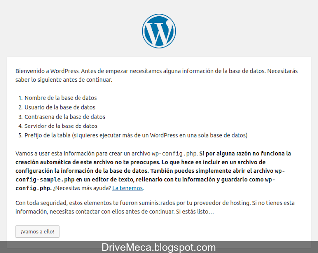318x253 pixels.
Task: Click the bold 'config-sample.php' filename text
Action: 45,179
